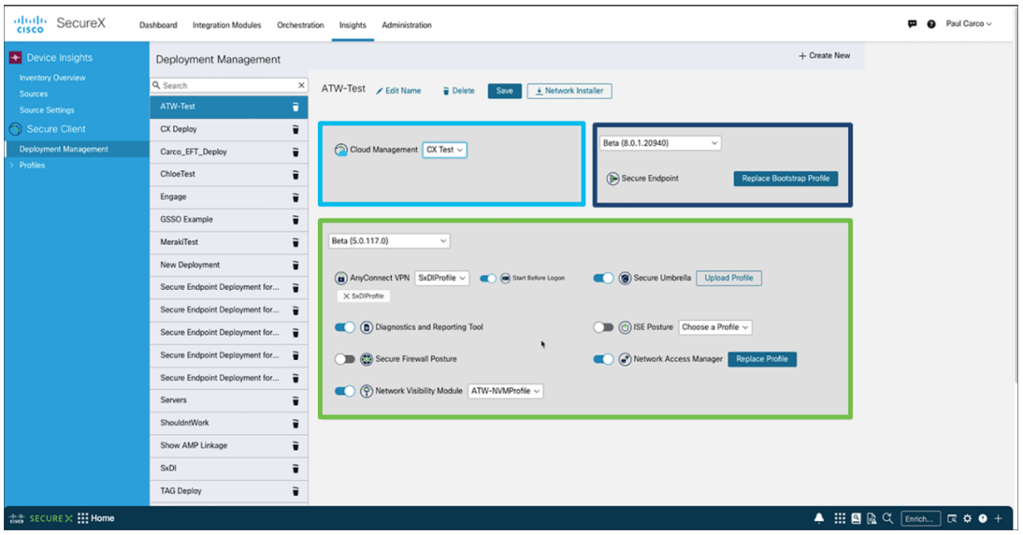This screenshot has height=535, width=1023.
Task: Open the ATW-NVMProfile dropdown
Action: (x=506, y=392)
